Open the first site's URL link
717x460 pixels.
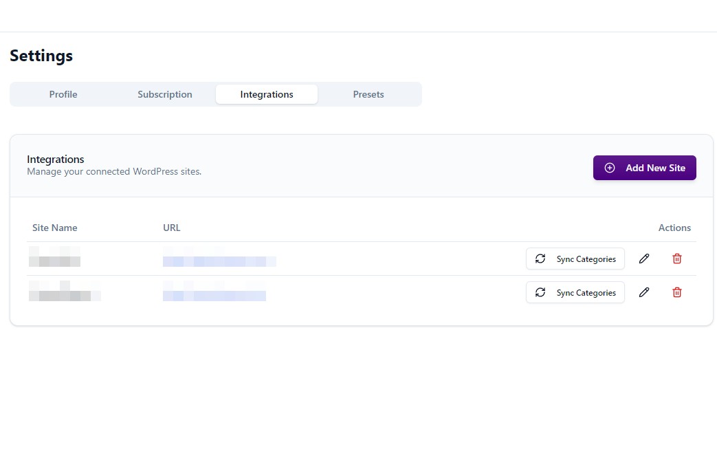(x=219, y=261)
